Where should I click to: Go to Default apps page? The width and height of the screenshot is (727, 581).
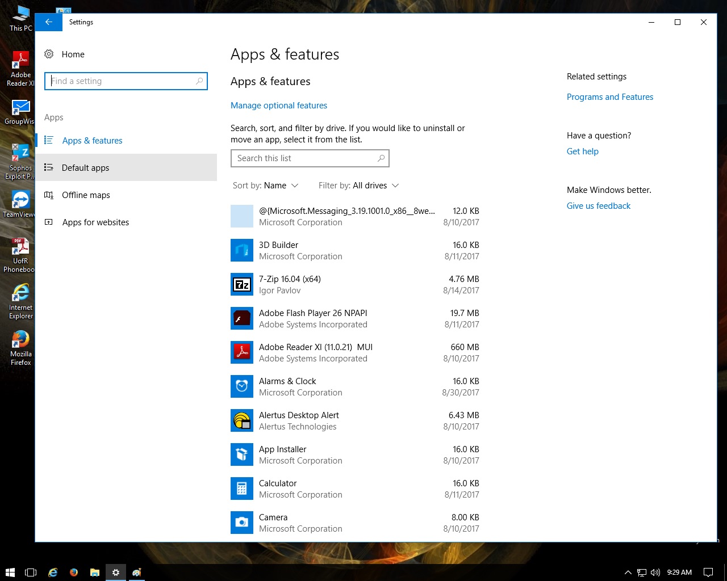[x=126, y=167]
